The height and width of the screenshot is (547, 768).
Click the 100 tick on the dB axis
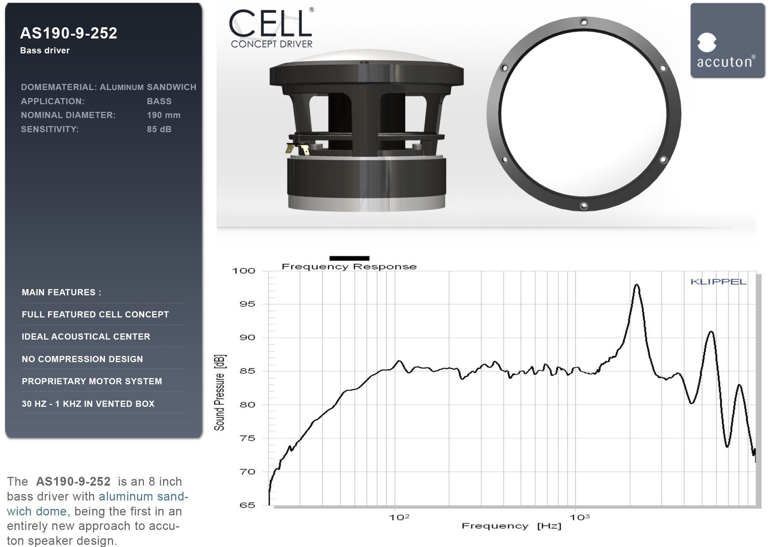pyautogui.click(x=244, y=271)
